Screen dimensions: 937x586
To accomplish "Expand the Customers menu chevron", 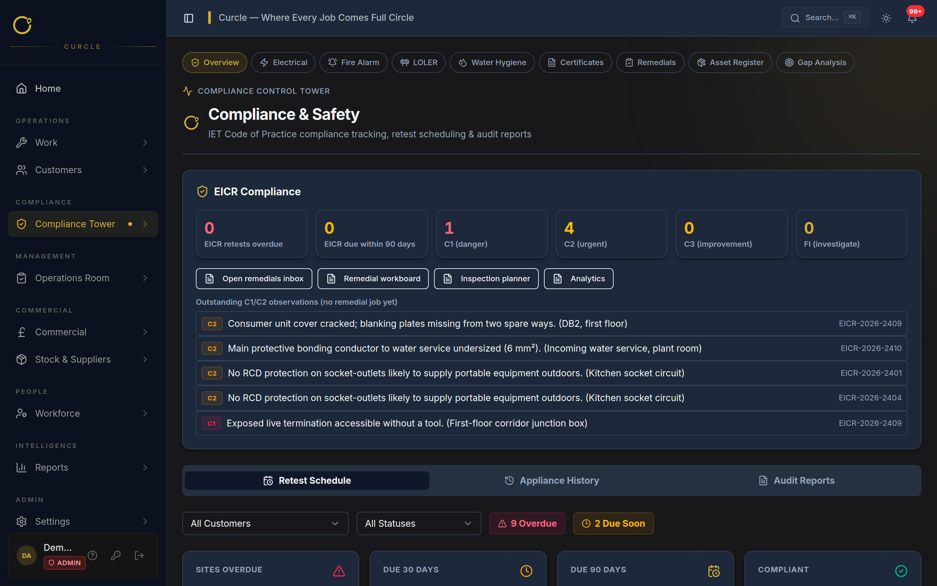I will [145, 170].
